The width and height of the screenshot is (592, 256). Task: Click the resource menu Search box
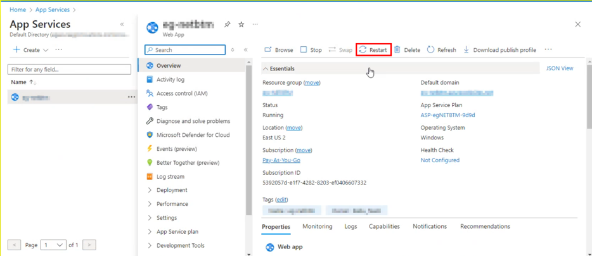[x=185, y=50]
